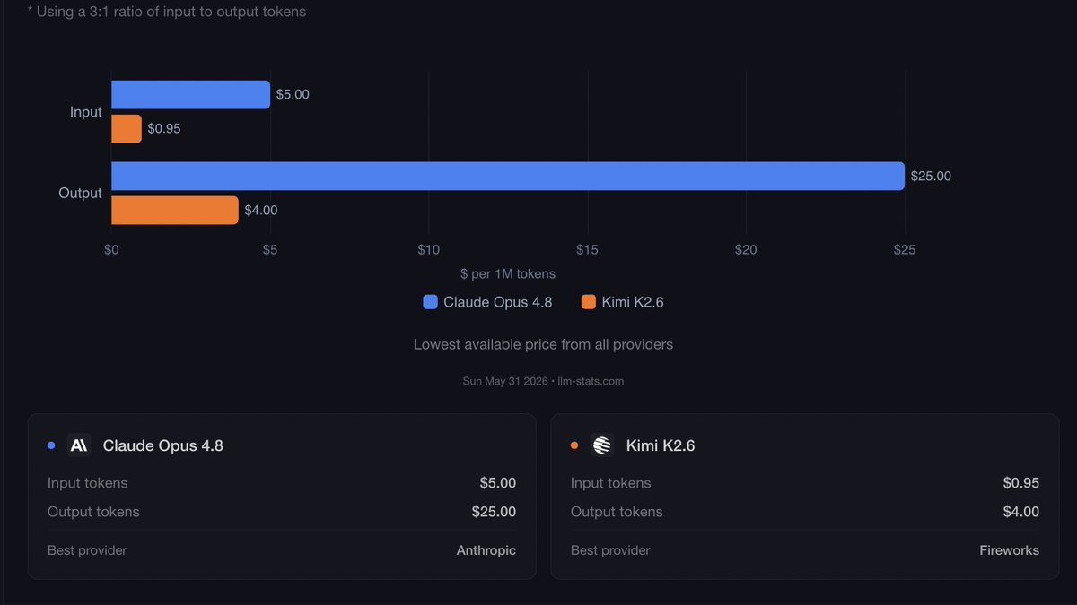
Task: Click the Claude Opus 4.8 card title
Action: pyautogui.click(x=163, y=445)
